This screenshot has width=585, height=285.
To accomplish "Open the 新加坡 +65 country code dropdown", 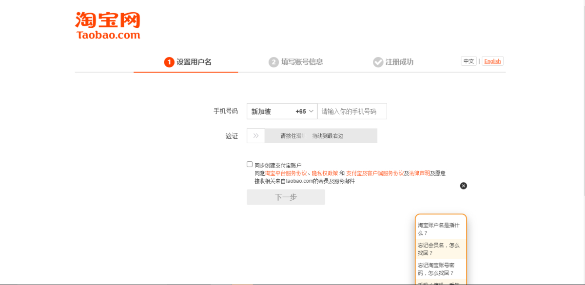I will click(282, 111).
